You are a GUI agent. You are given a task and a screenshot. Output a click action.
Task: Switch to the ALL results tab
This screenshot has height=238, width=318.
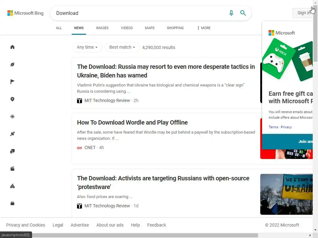tap(59, 28)
